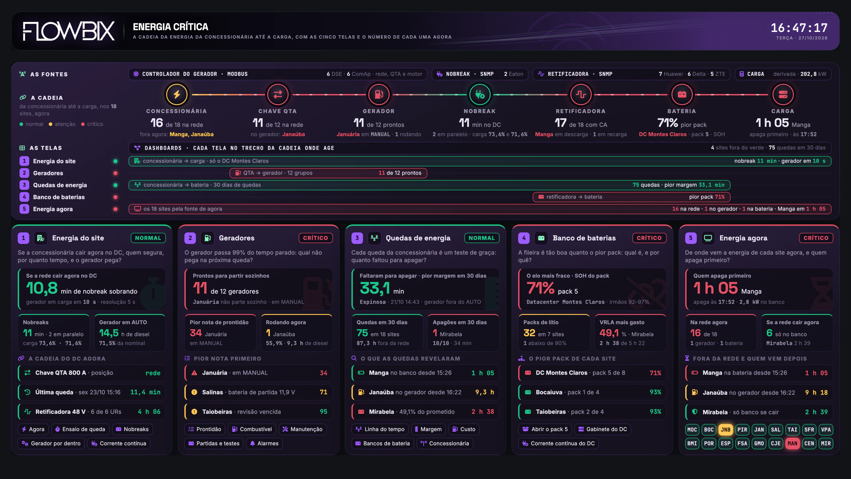The height and width of the screenshot is (479, 851).
Task: Open the Bateria node icon
Action: point(682,94)
